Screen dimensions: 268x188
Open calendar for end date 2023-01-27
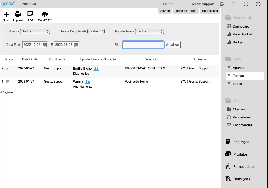pos(76,45)
